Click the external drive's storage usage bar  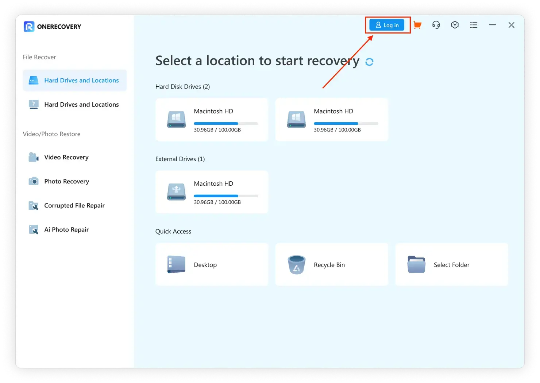pos(226,196)
